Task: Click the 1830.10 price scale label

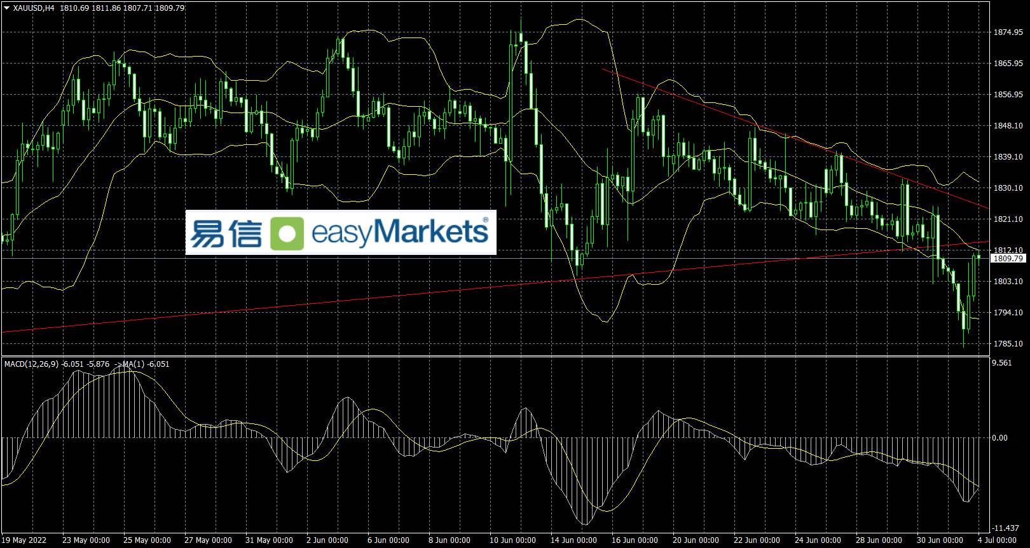Action: [1008, 188]
